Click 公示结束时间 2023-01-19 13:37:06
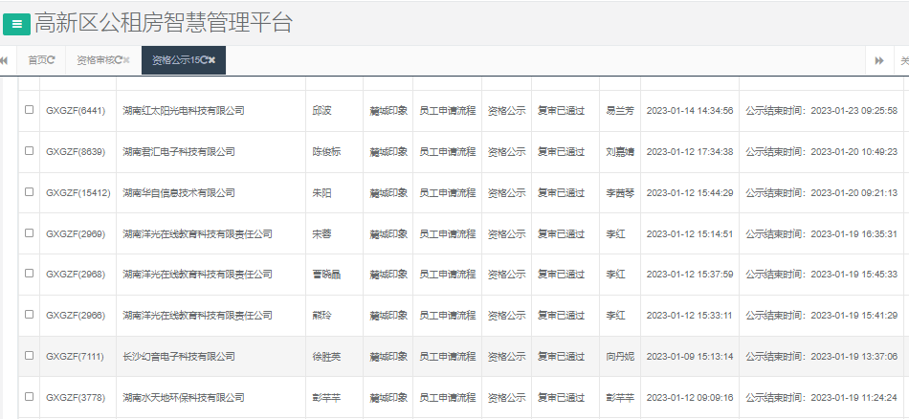Image resolution: width=909 pixels, height=419 pixels. coord(822,357)
